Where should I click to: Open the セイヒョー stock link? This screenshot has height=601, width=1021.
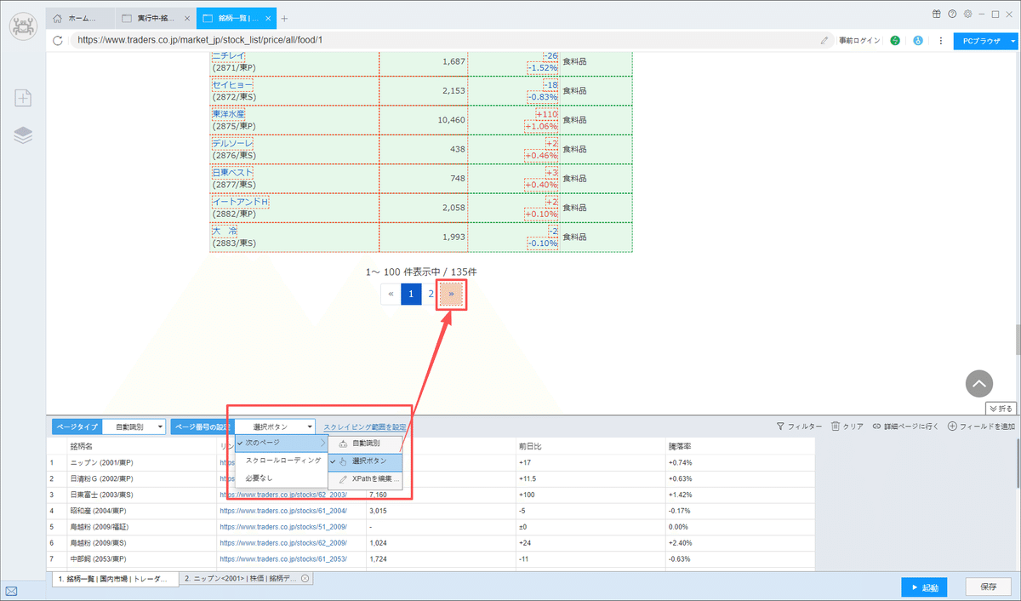[x=231, y=86]
